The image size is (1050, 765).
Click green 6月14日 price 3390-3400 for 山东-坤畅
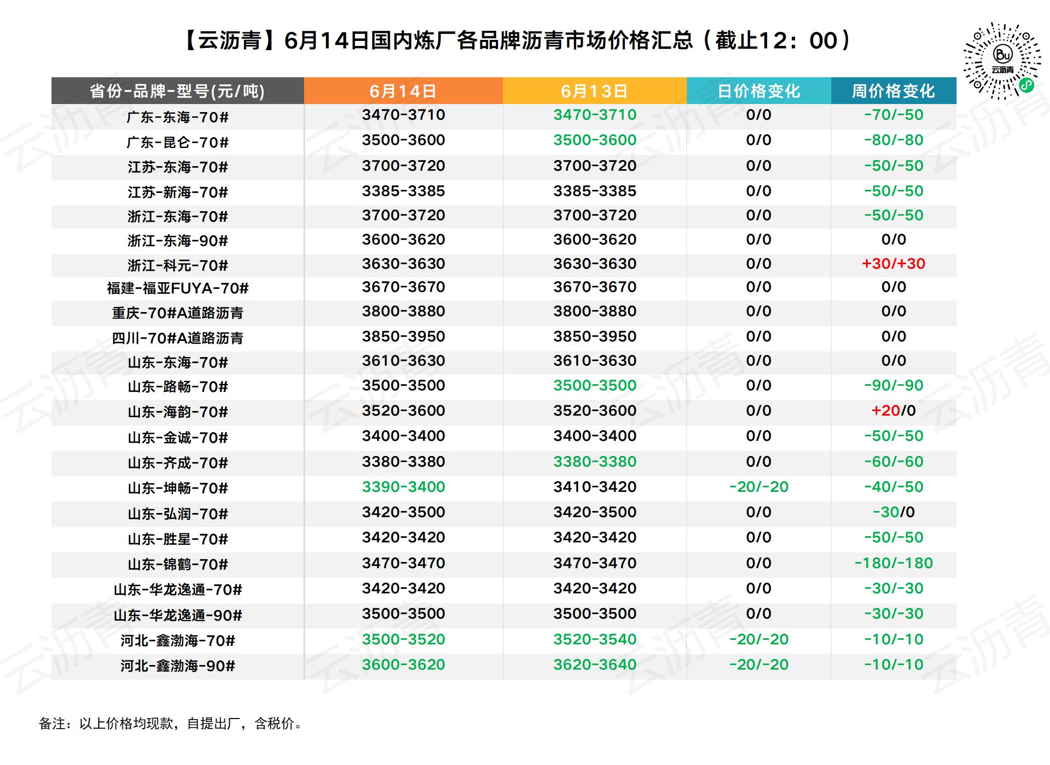coord(403,487)
